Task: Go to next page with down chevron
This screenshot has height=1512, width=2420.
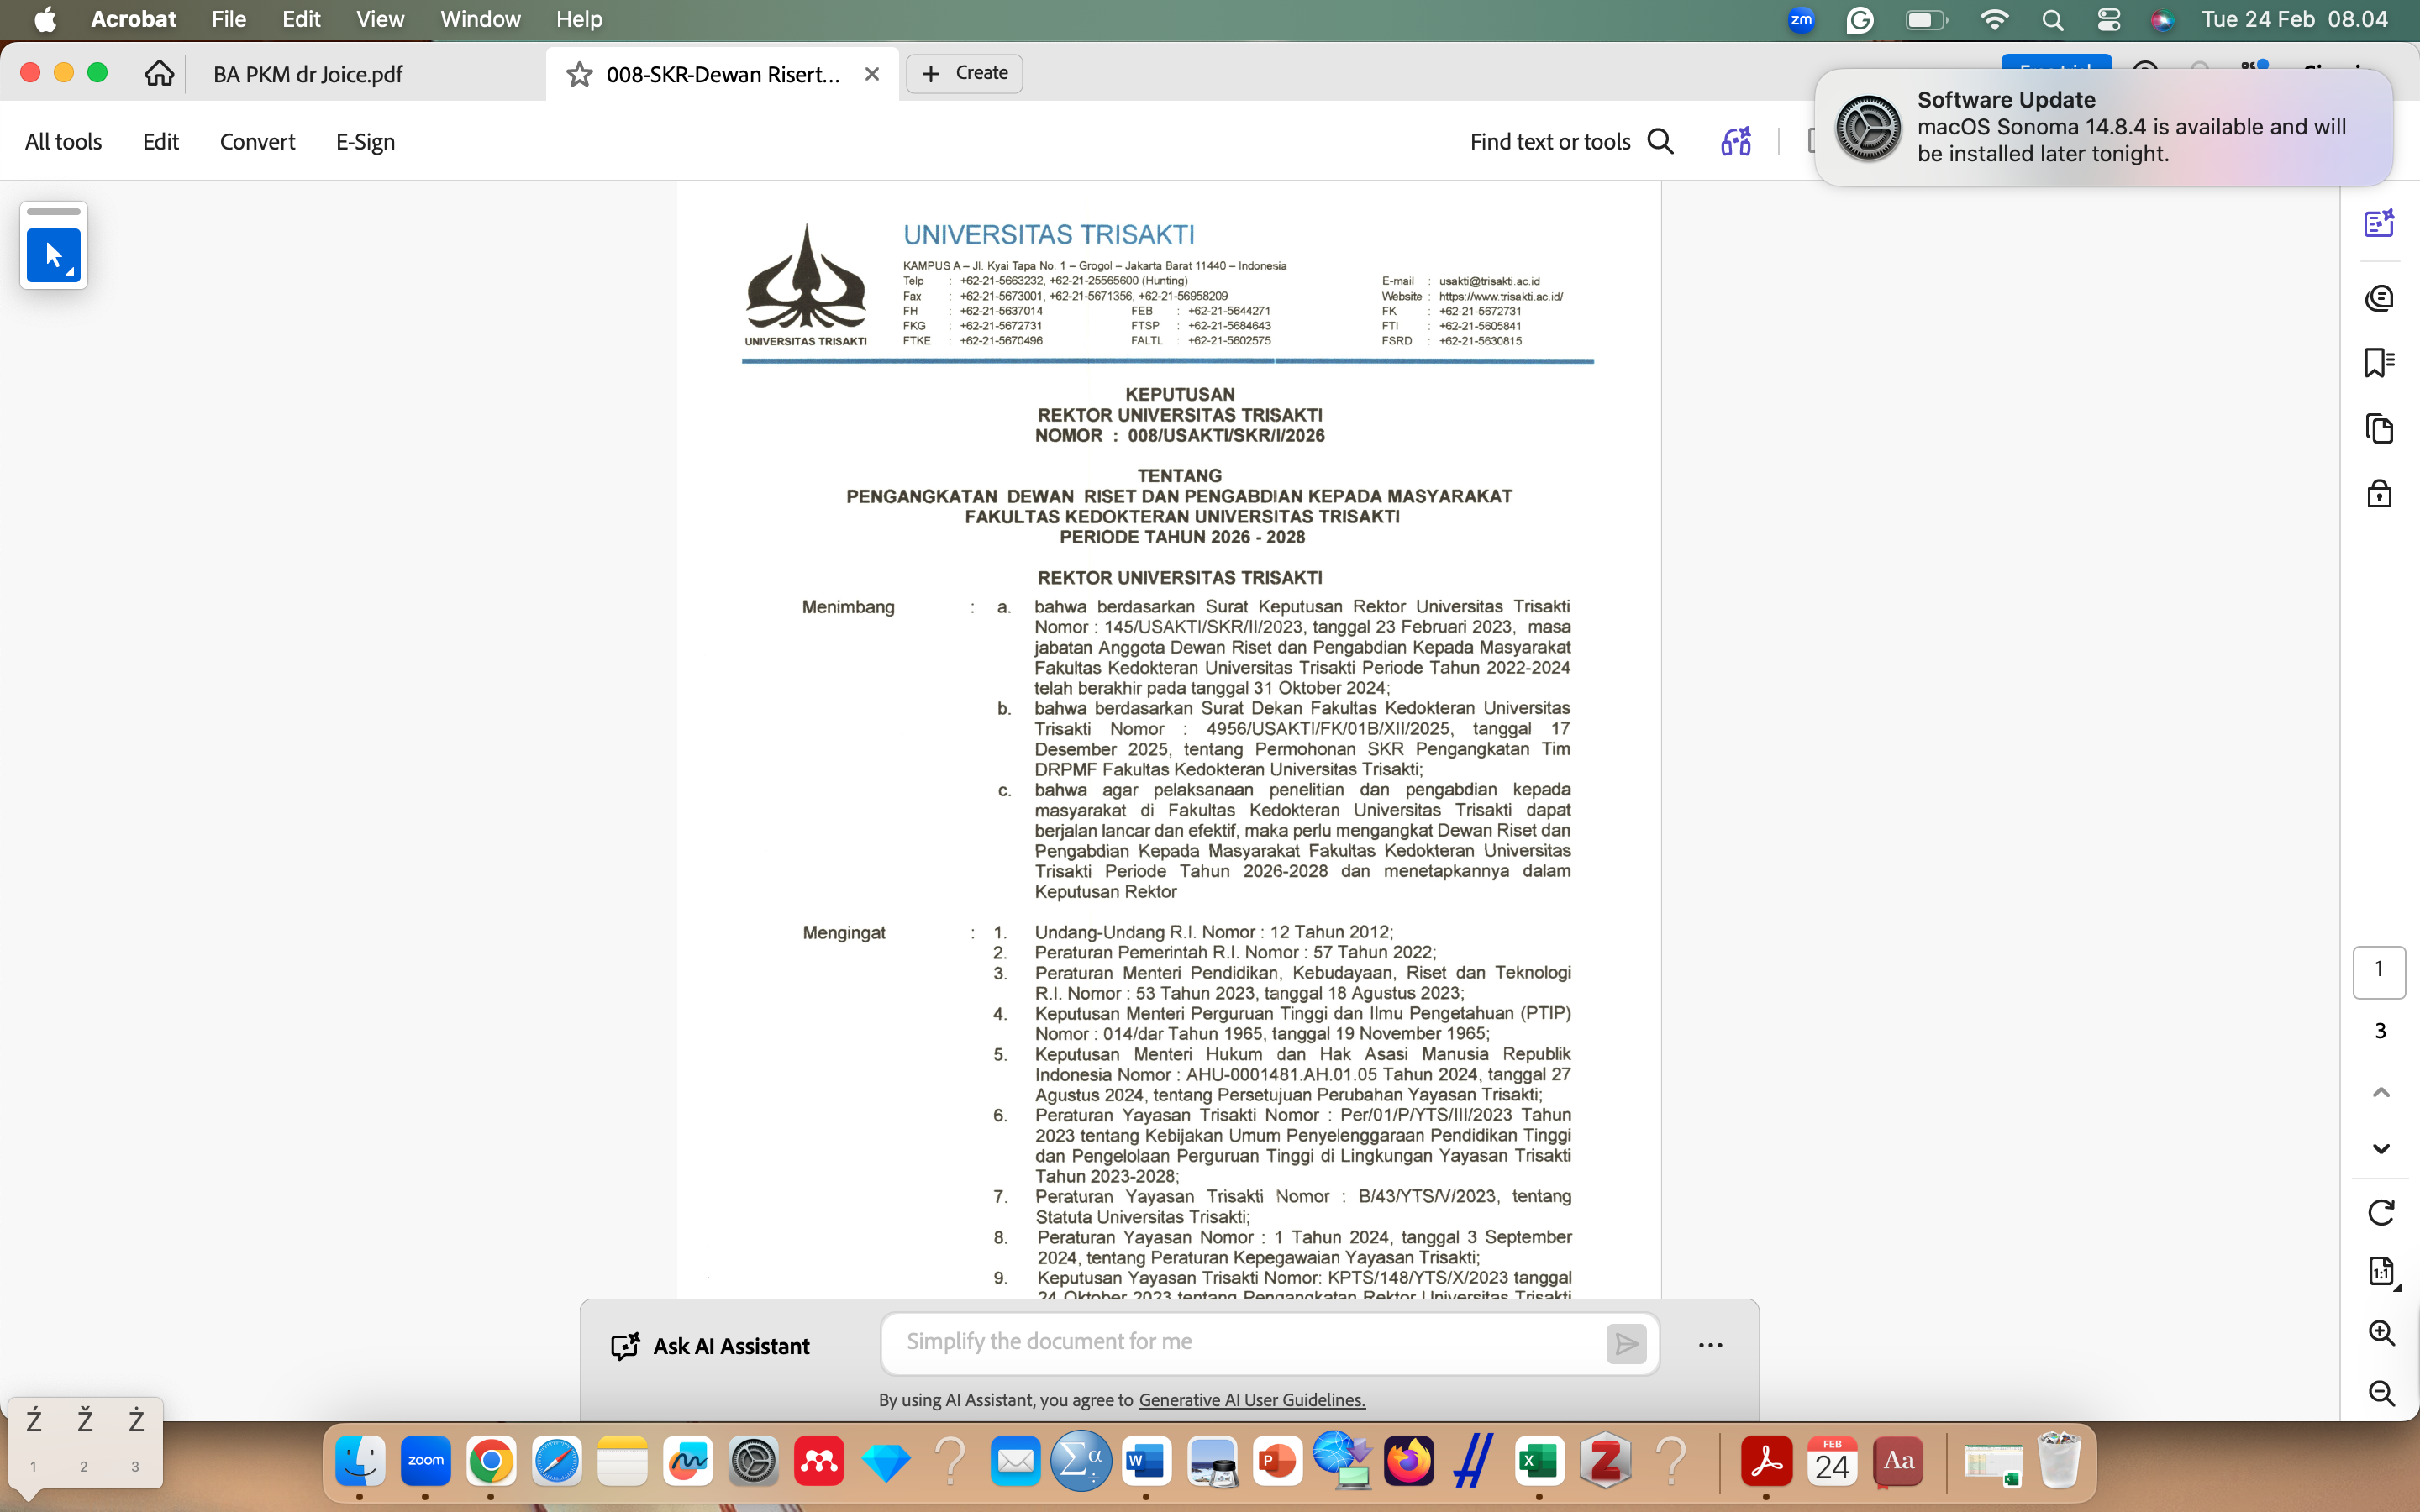Action: [2380, 1149]
